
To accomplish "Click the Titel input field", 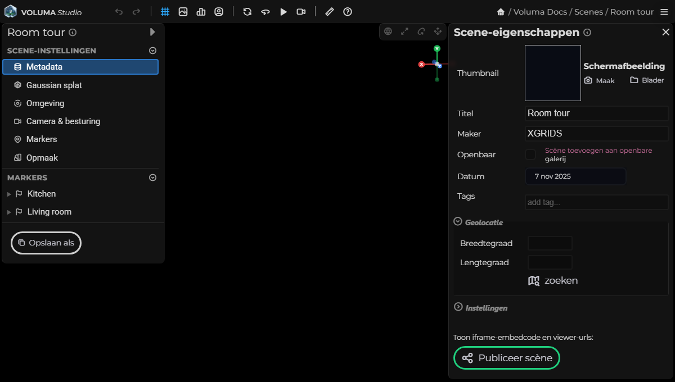I will coord(597,113).
